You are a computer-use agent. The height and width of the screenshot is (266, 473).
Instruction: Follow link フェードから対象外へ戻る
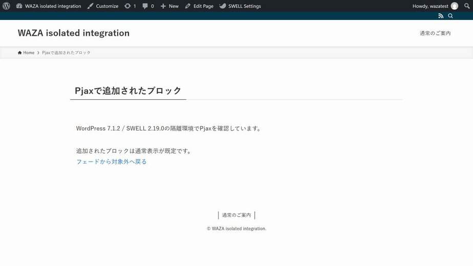[x=111, y=162]
